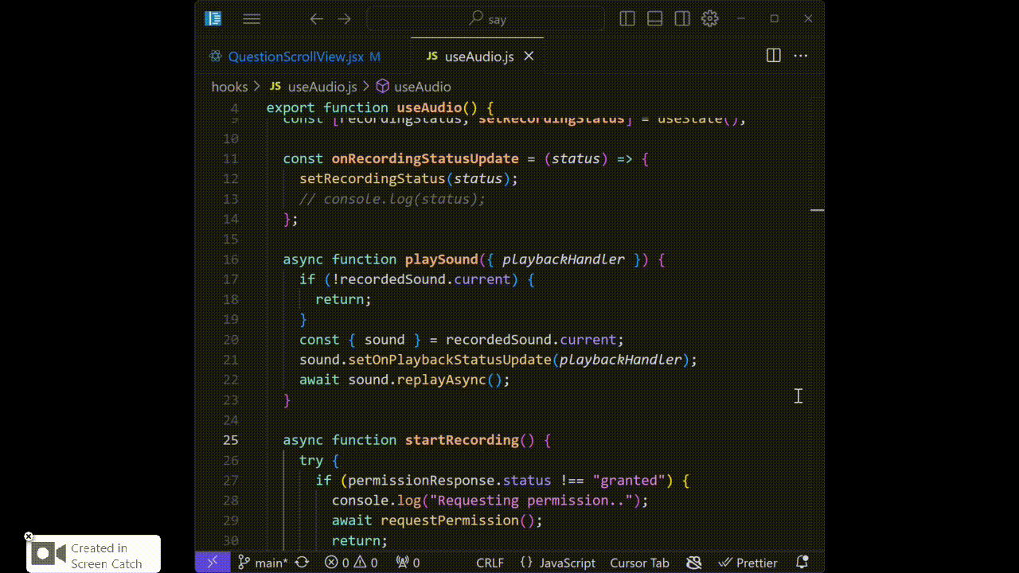The width and height of the screenshot is (1019, 573).
Task: Click the JS file icon on useAudio.js tab
Action: click(432, 57)
